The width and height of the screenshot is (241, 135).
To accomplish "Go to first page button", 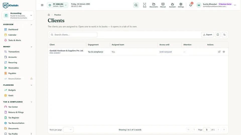I will 189,130.
